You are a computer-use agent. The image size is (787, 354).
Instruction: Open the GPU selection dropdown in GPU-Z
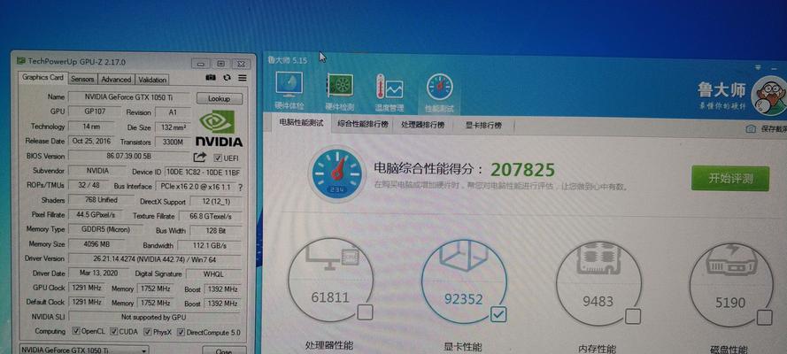tap(84, 350)
